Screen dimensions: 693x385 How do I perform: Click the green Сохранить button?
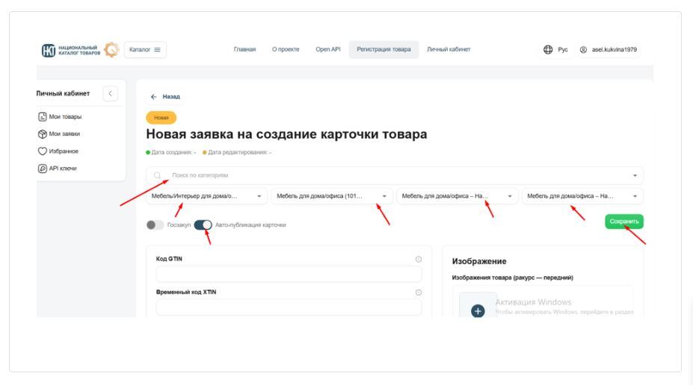[624, 222]
